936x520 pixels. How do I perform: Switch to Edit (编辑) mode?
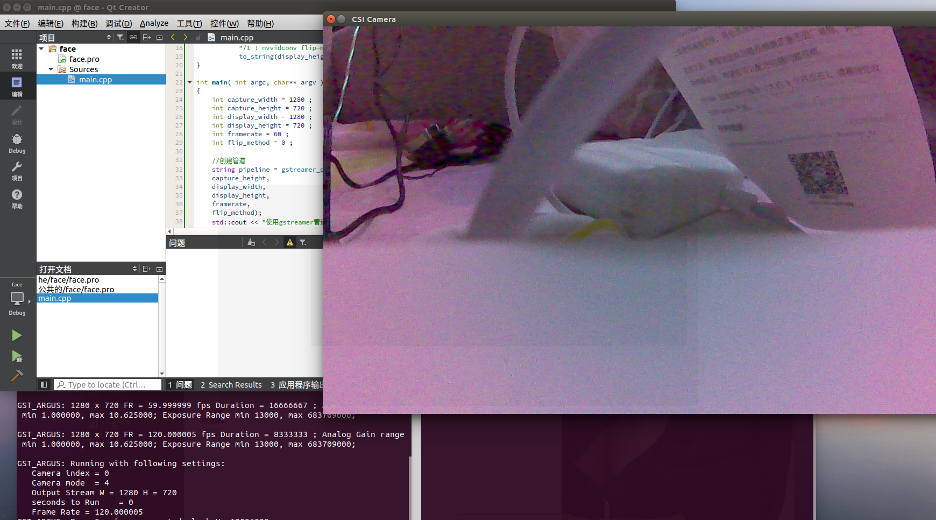17,86
